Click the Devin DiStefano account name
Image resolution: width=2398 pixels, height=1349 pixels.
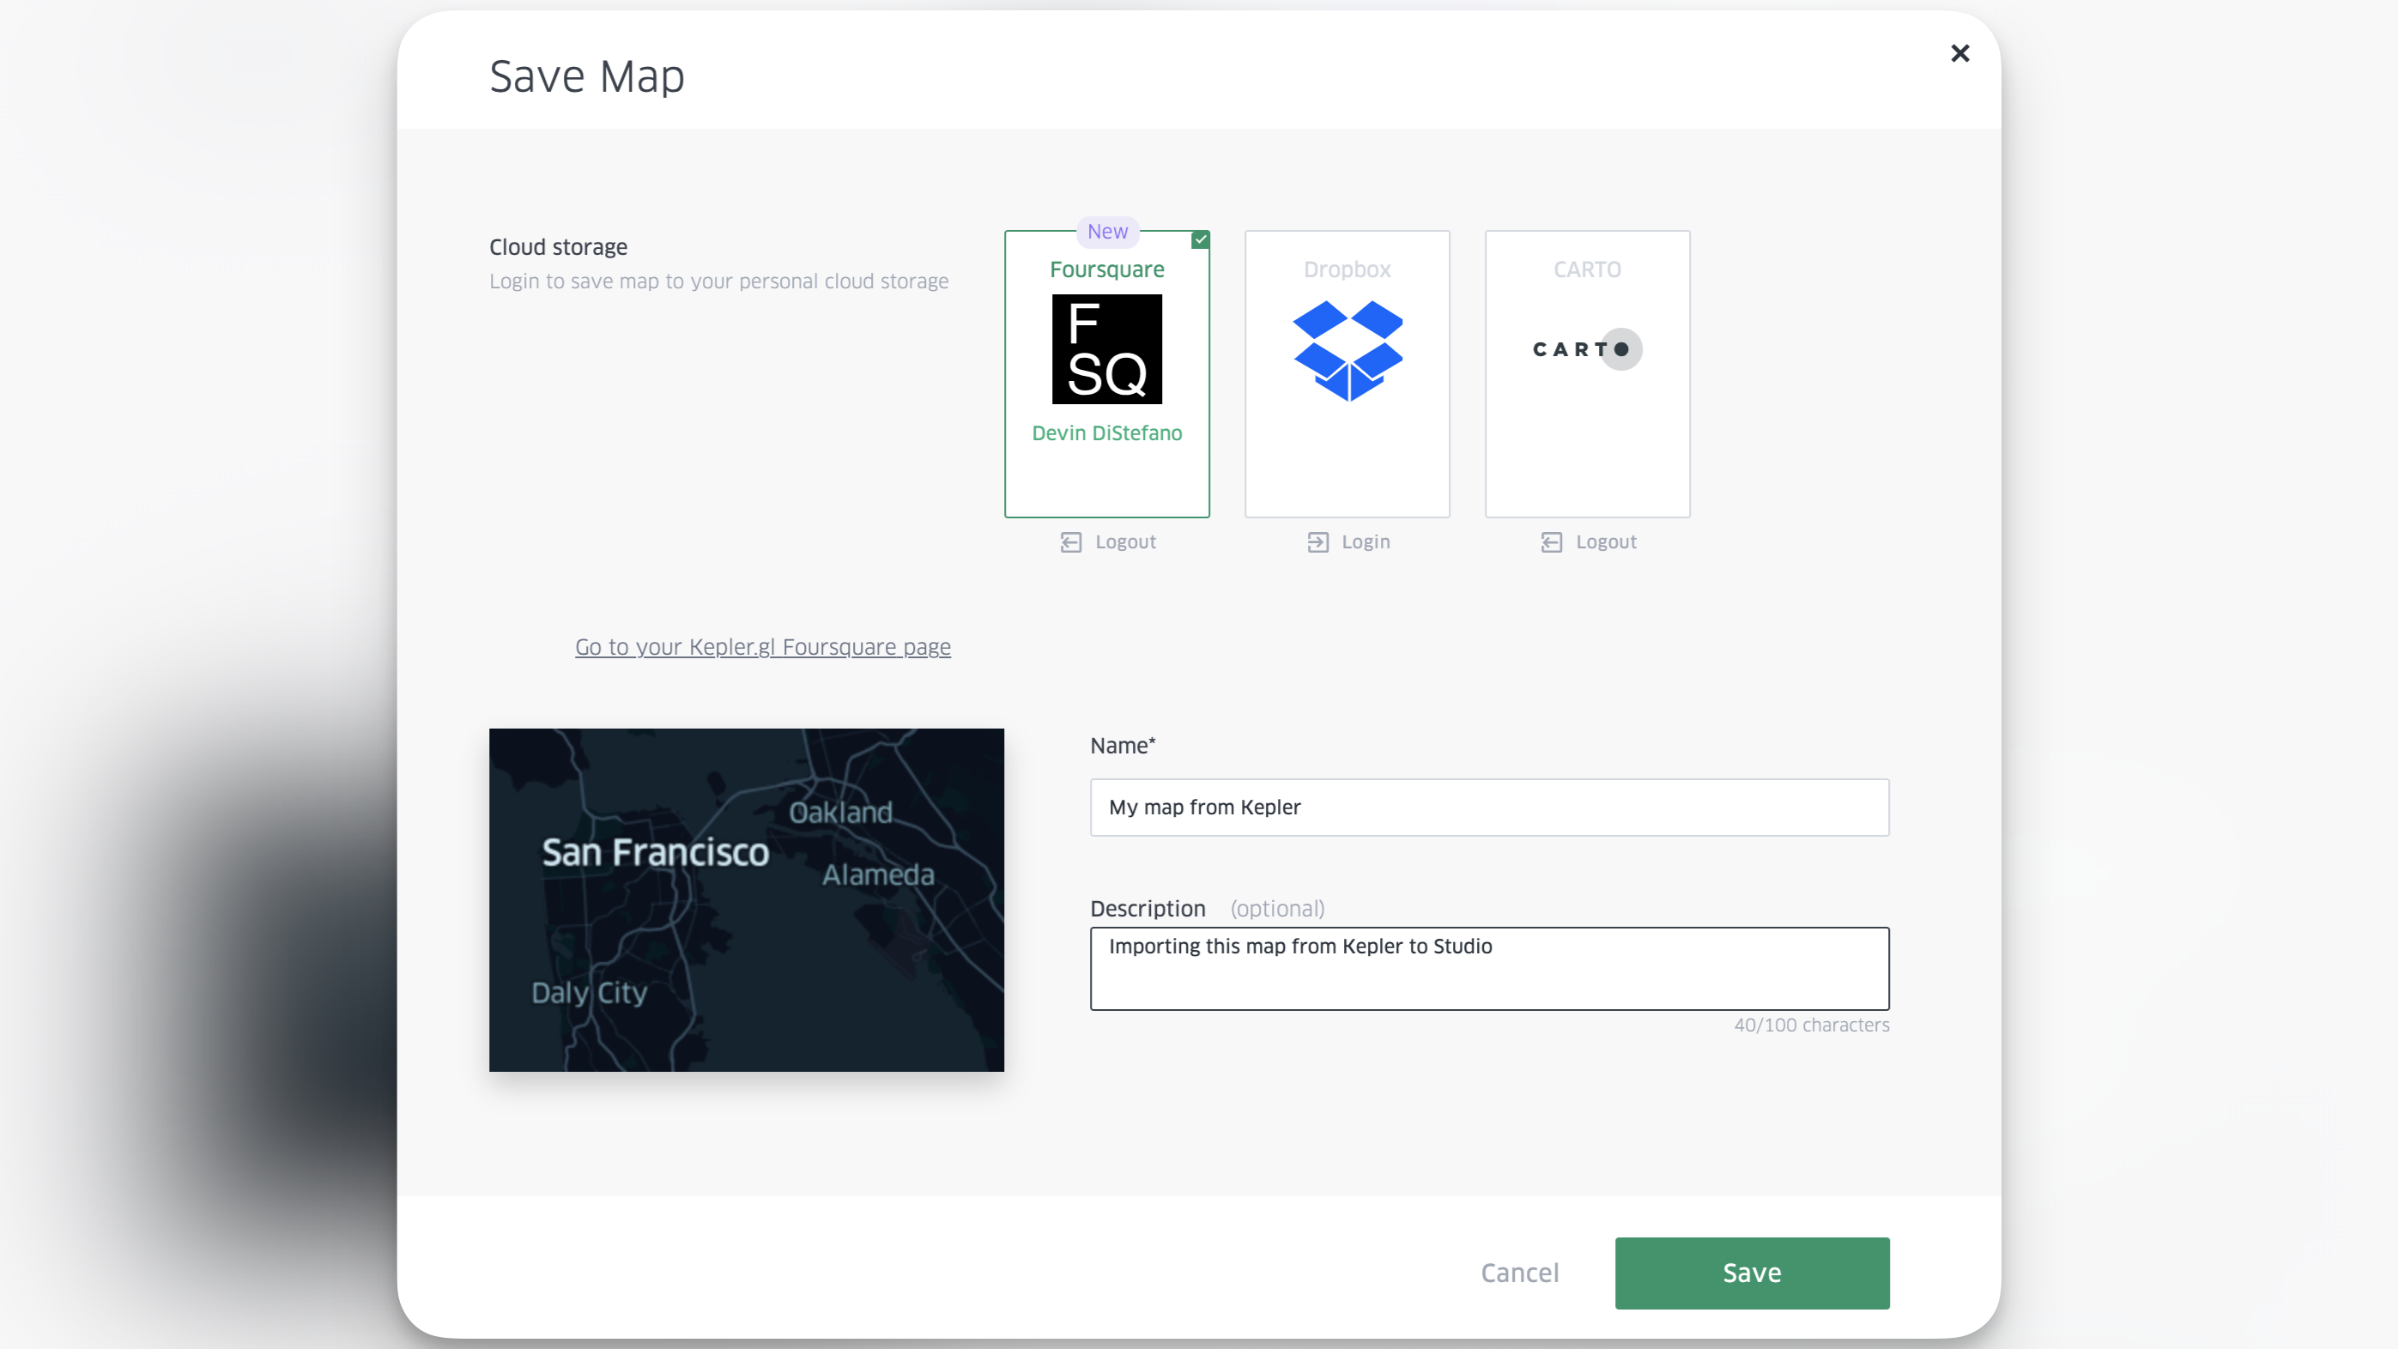coord(1107,433)
